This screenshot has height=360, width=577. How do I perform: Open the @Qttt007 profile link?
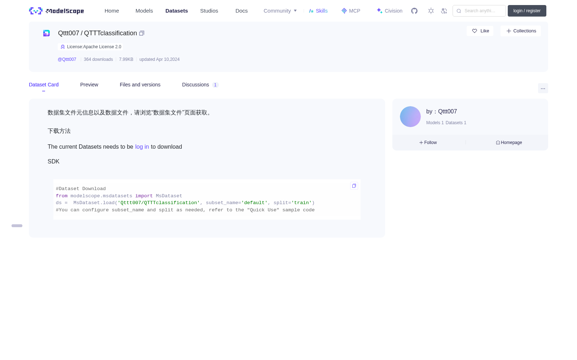[67, 59]
